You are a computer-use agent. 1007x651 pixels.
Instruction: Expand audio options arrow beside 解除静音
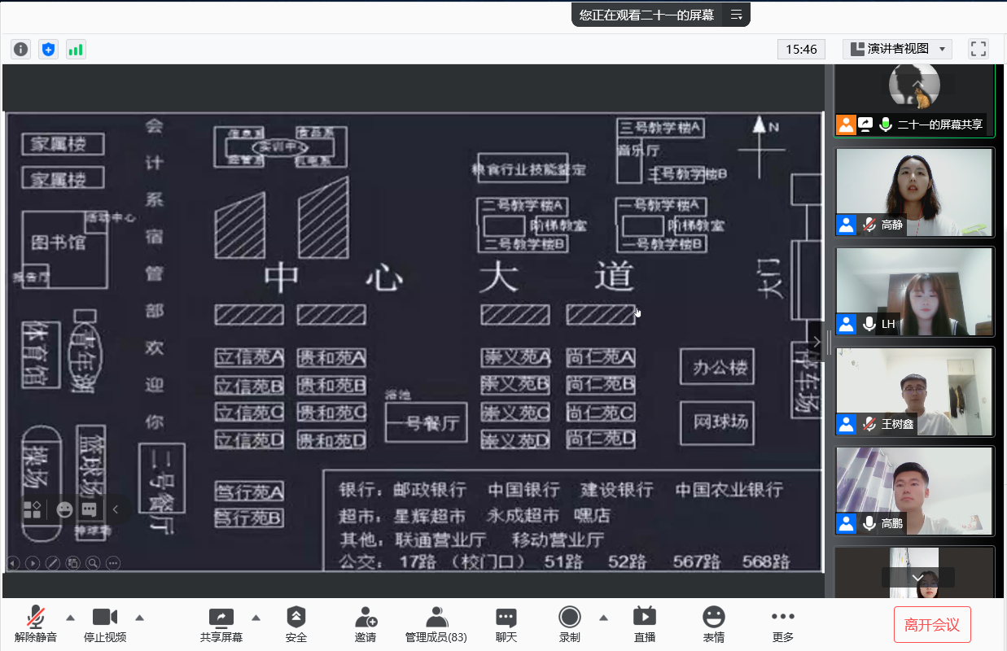(70, 617)
